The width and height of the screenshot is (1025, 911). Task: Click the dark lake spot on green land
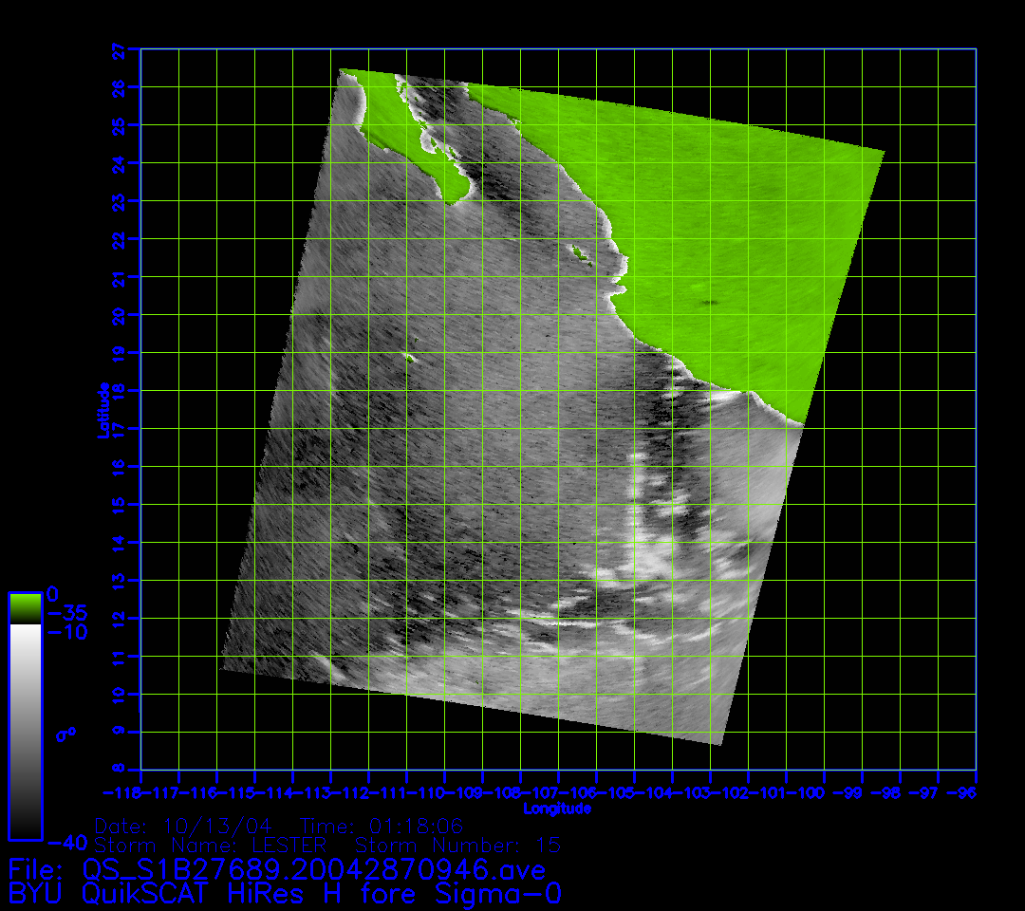tap(709, 303)
